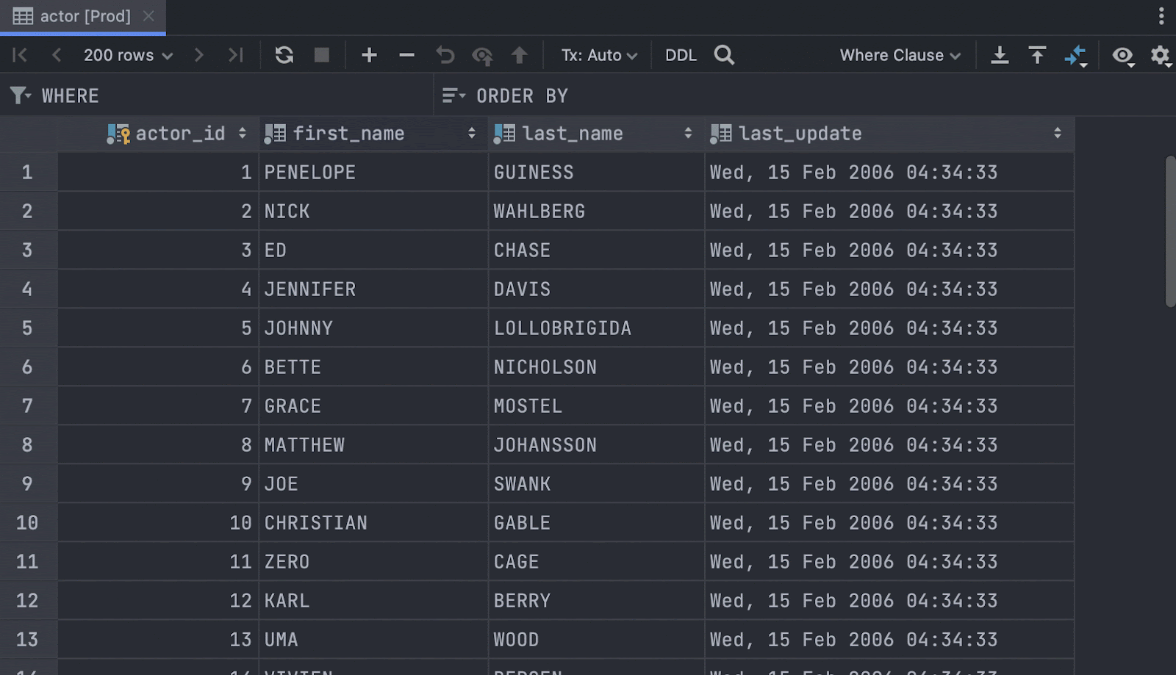Toggle the eye view options icon
Screen dimensions: 1176x675
pos(1122,55)
